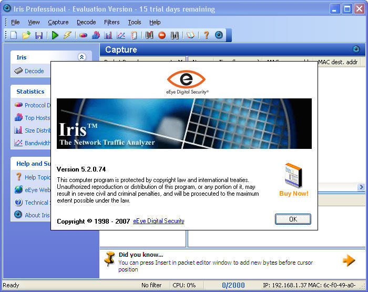This screenshot has width=368, height=292.
Task: Open the File menu
Action: coord(15,22)
